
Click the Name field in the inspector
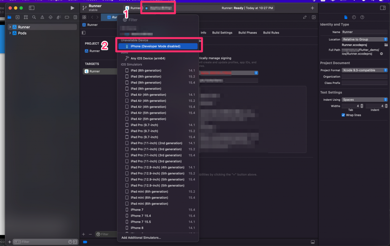click(364, 32)
